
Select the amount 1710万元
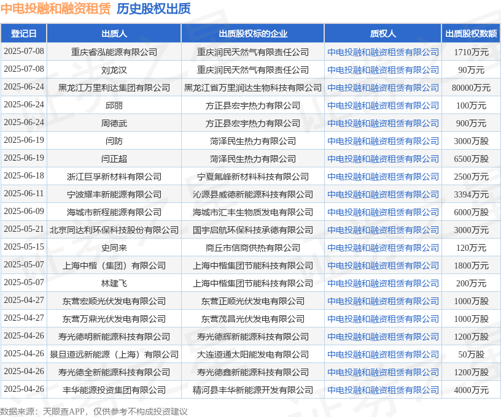472,52
